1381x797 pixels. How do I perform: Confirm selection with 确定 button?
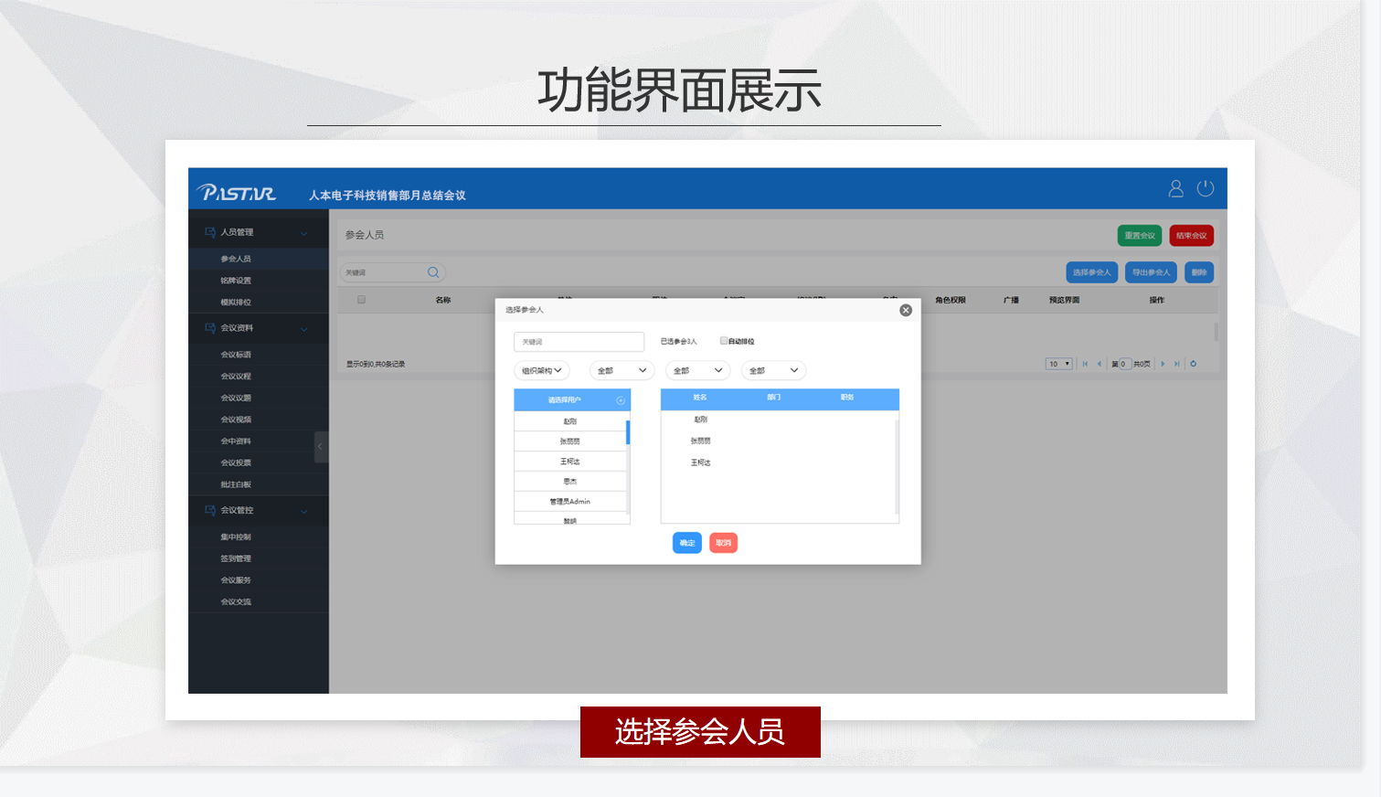687,543
